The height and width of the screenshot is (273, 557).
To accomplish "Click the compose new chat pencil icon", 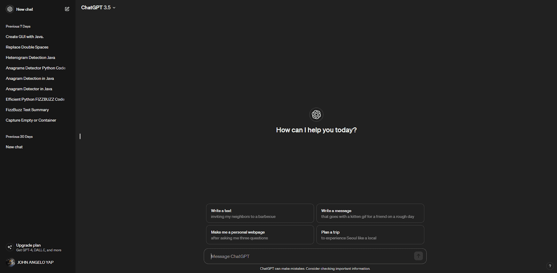I will coord(67,9).
